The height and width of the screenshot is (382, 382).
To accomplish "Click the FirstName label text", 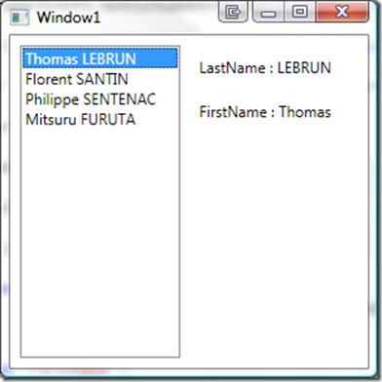I will tap(233, 112).
